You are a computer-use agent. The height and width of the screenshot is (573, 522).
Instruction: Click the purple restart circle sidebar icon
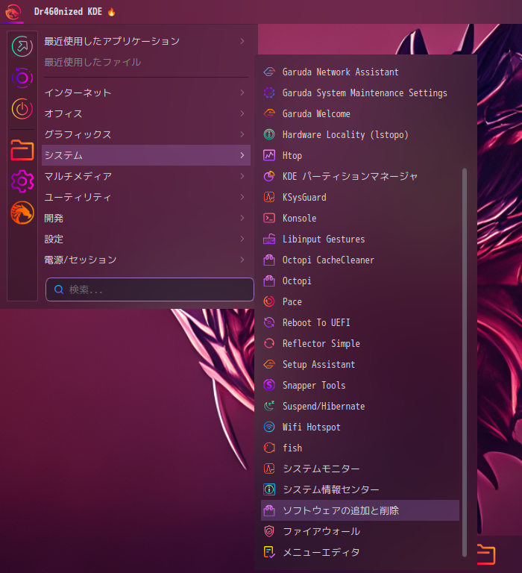(22, 78)
